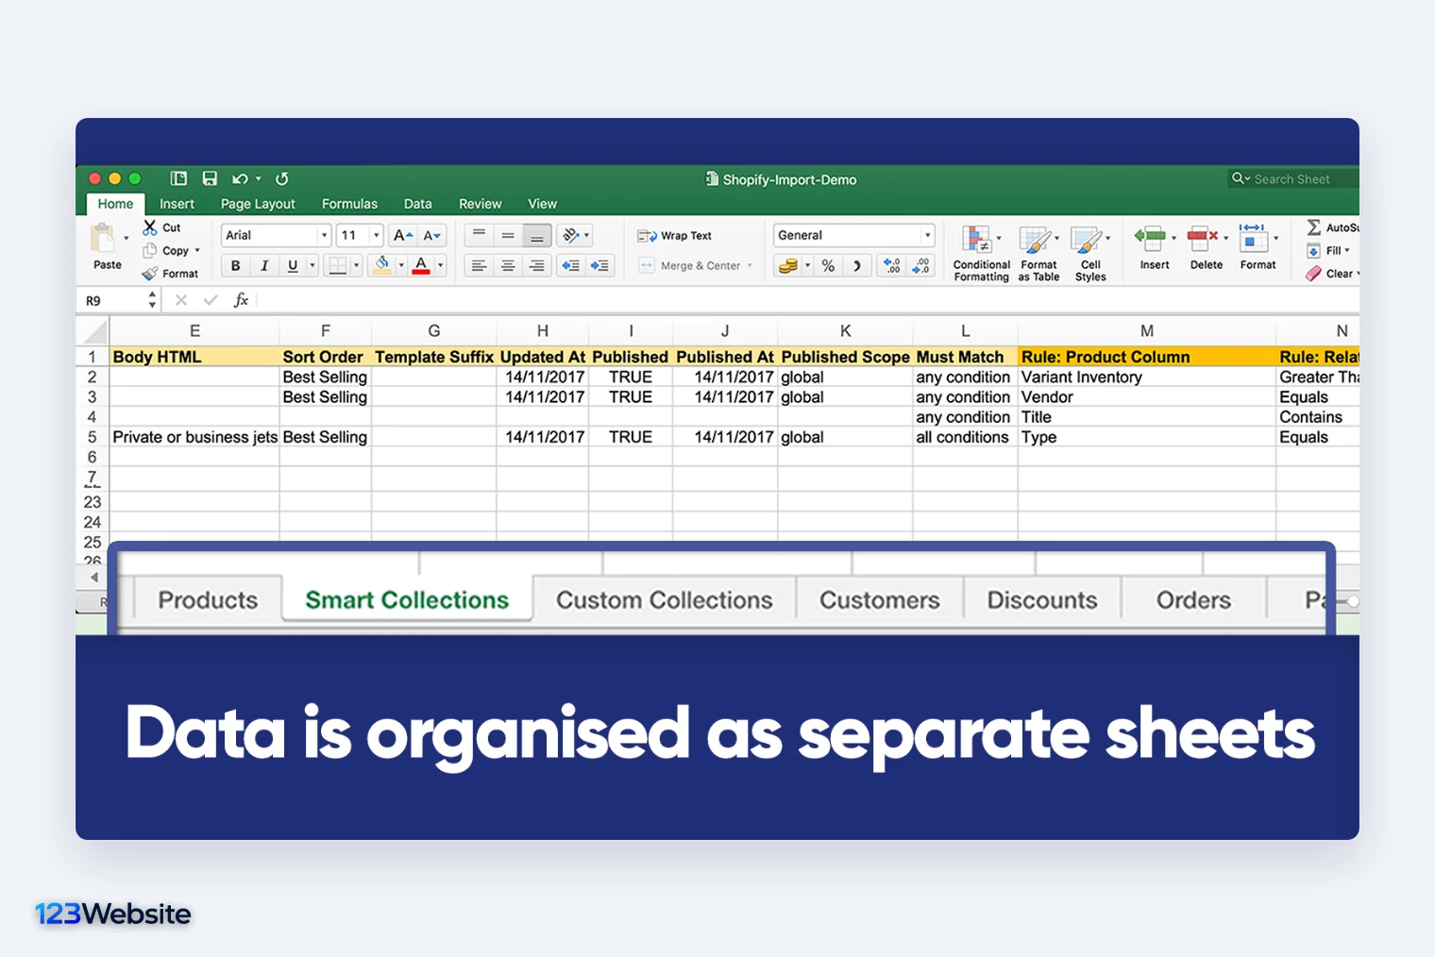Open the font size 11 dropdown
The height and width of the screenshot is (957, 1435).
(376, 236)
